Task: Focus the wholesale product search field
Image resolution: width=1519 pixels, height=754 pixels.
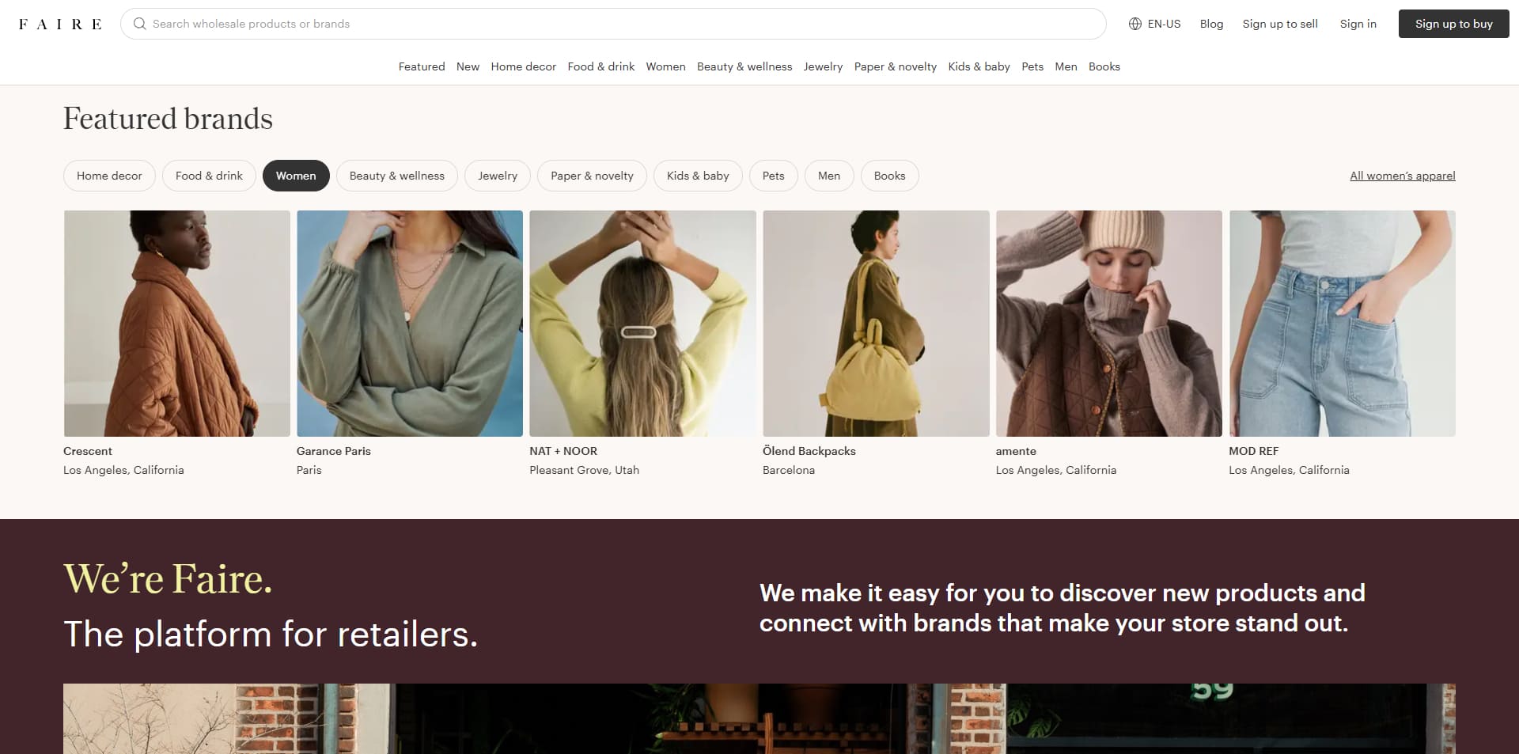Action: [x=613, y=24]
